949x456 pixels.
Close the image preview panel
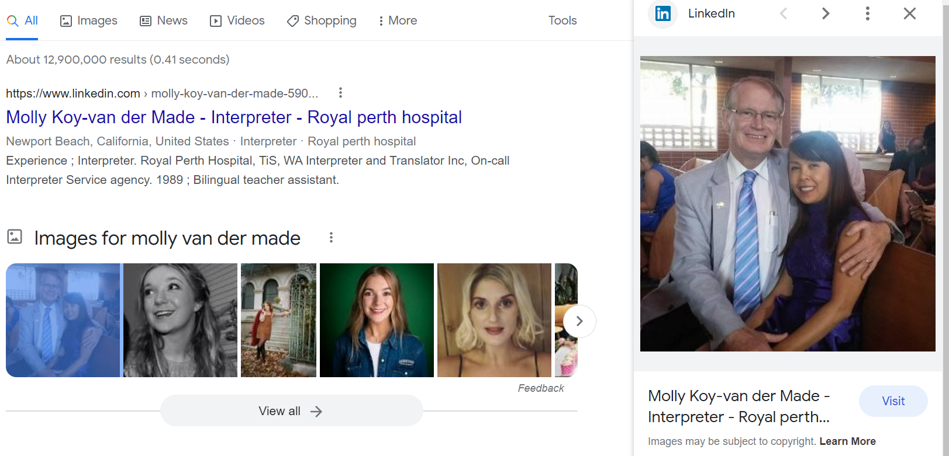click(x=909, y=13)
